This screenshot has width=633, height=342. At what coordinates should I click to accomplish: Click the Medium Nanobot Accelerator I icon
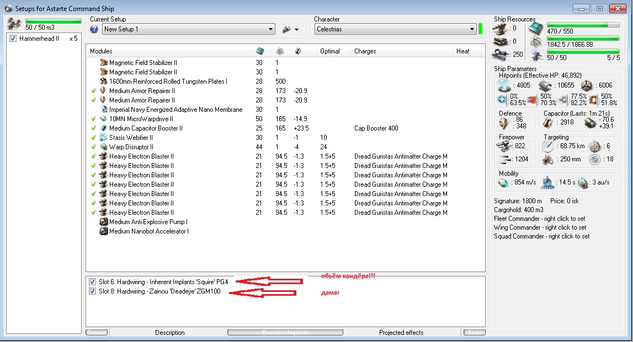tap(104, 231)
